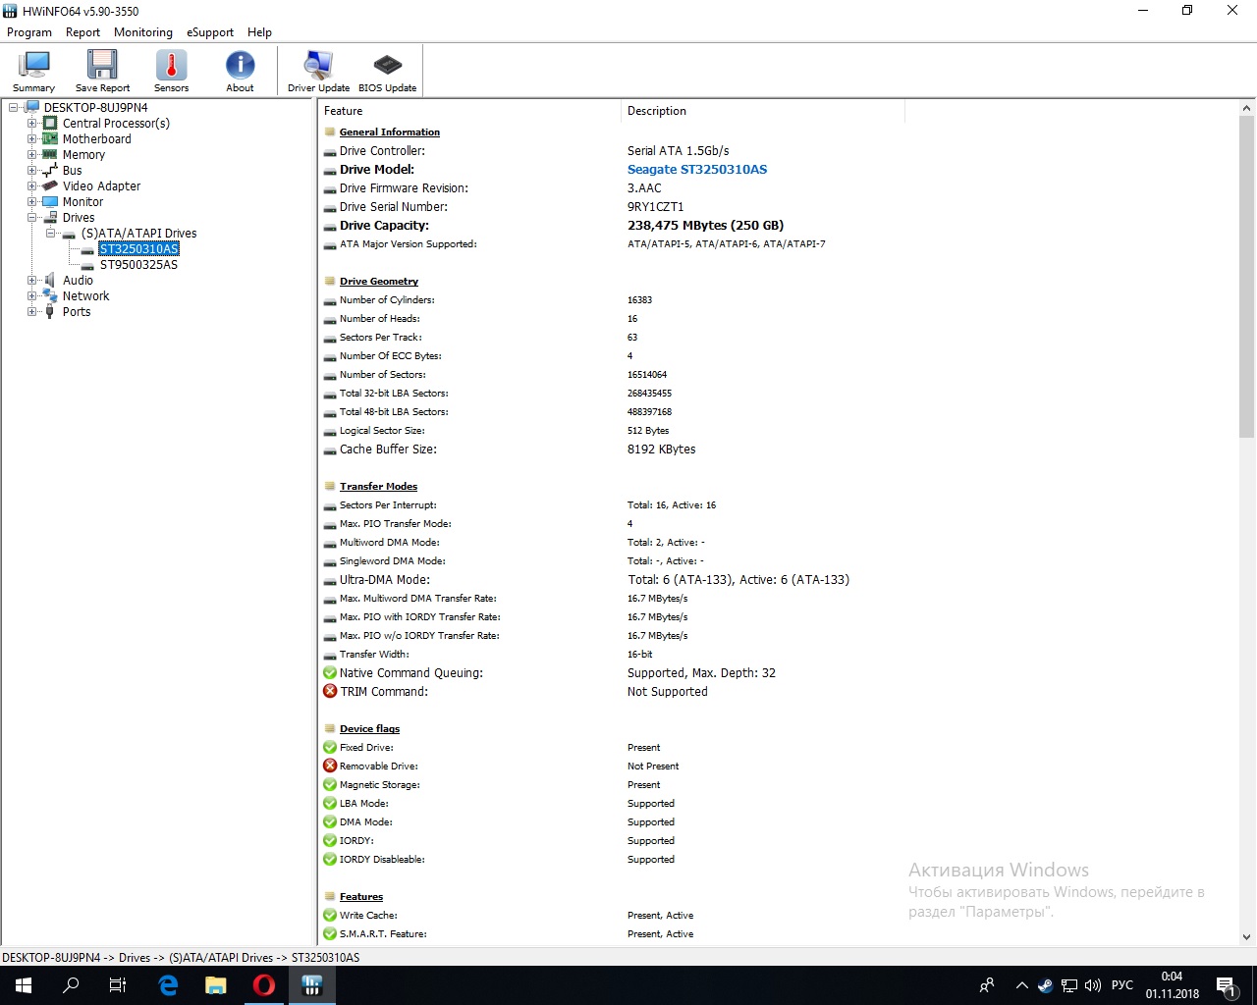Expand the Monitor tree node
This screenshot has width=1257, height=1005.
pyautogui.click(x=32, y=202)
